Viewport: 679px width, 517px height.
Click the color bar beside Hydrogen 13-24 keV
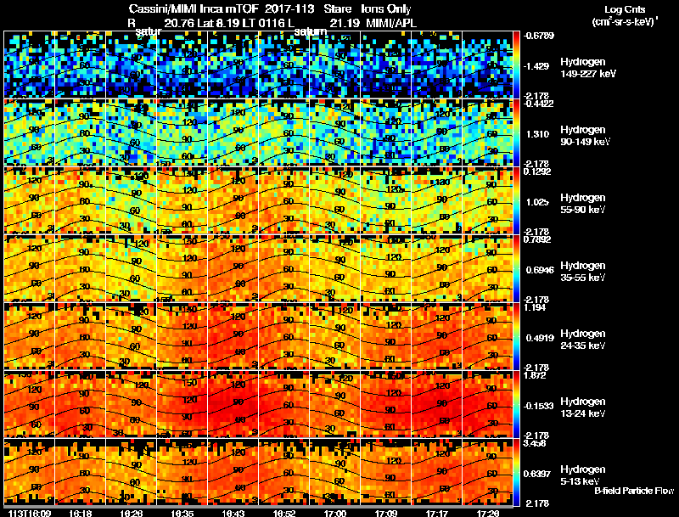[x=516, y=404]
